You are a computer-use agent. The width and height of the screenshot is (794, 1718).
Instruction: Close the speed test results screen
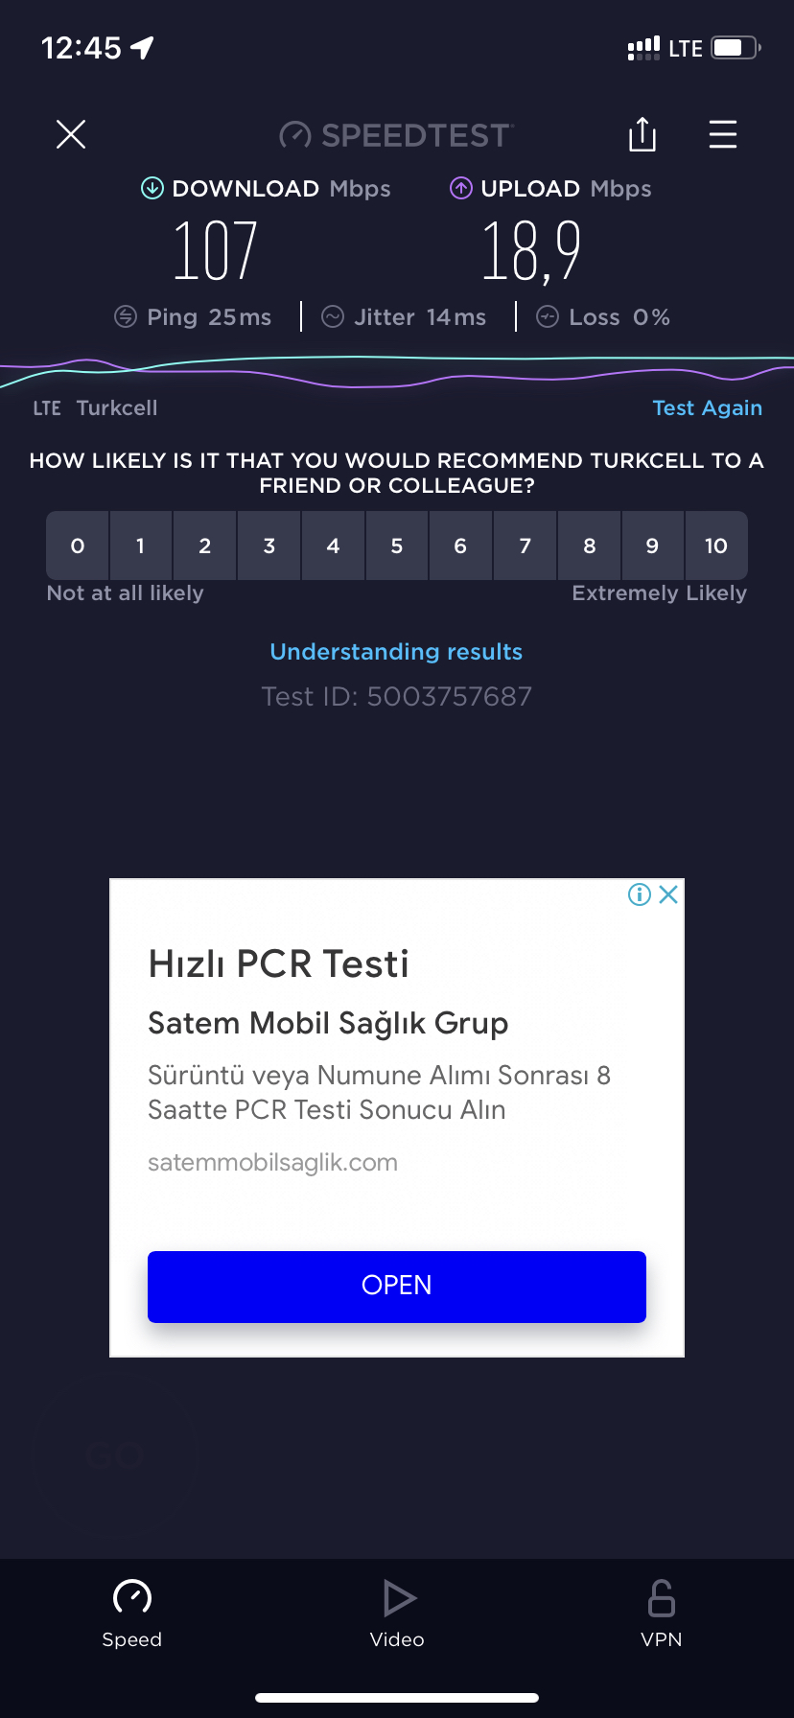pos(71,134)
